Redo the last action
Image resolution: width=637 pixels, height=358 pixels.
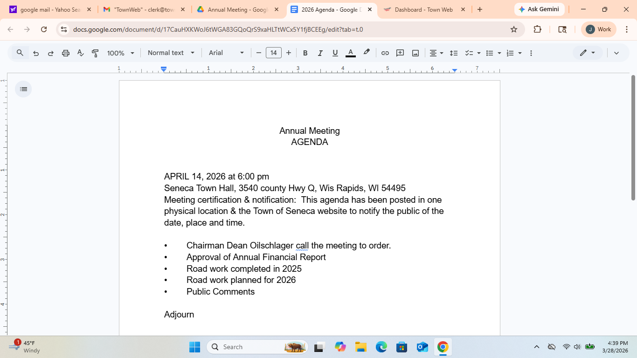click(51, 53)
